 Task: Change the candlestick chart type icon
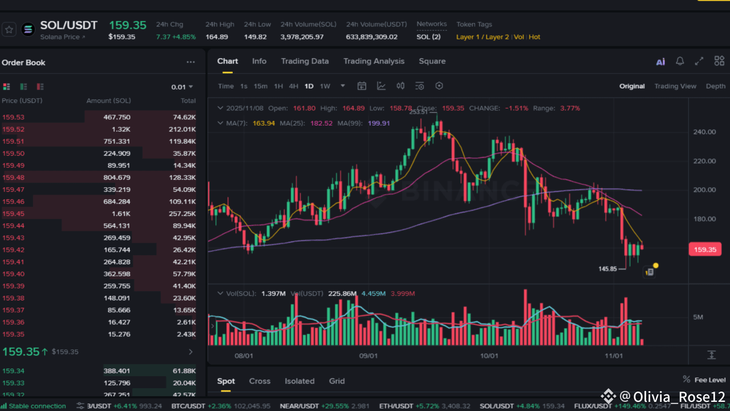pyautogui.click(x=400, y=86)
